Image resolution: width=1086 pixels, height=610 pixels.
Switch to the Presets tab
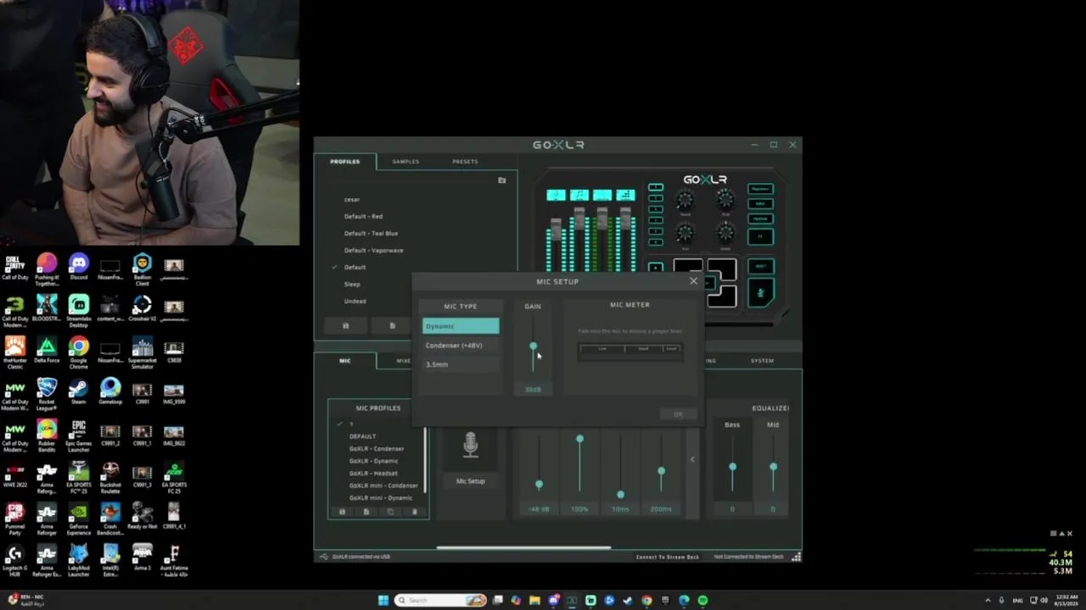[x=465, y=161]
